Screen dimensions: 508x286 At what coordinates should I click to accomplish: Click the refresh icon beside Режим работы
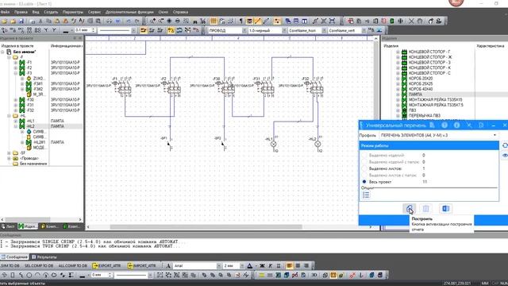(505, 145)
